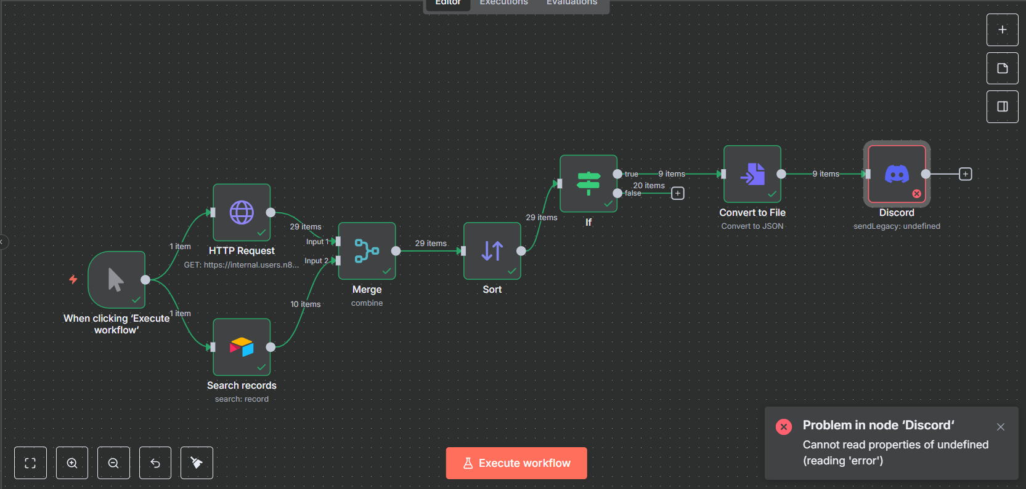Open the Search records Airtable node
The height and width of the screenshot is (489, 1026).
click(242, 347)
